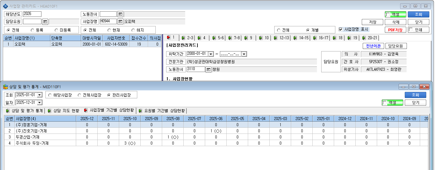Toggle the 사업장명 표시 checkbox
Image resolution: width=437 pixels, height=170 pixels.
341,29
